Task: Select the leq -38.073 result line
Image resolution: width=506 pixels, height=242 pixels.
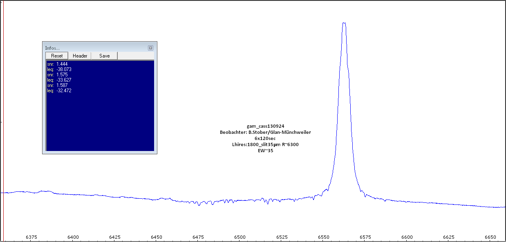Action: [x=59, y=69]
